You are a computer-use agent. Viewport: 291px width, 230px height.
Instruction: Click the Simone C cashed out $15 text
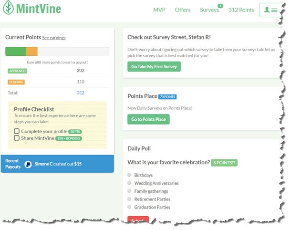point(58,164)
